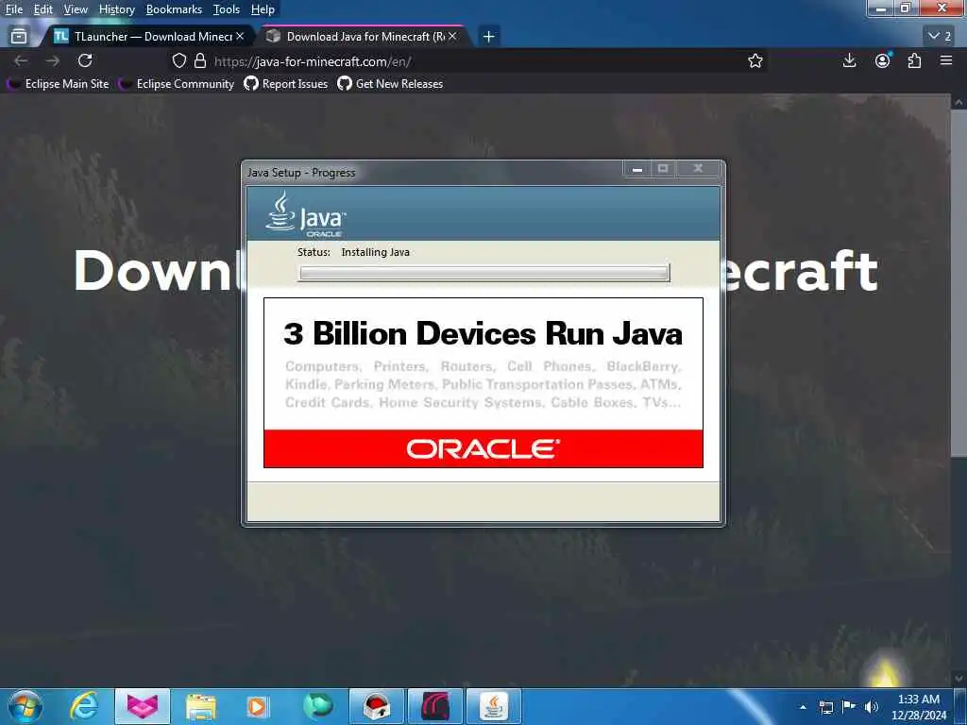Screen dimensions: 967x725
Task: Open the network tray icon
Action: pos(825,707)
